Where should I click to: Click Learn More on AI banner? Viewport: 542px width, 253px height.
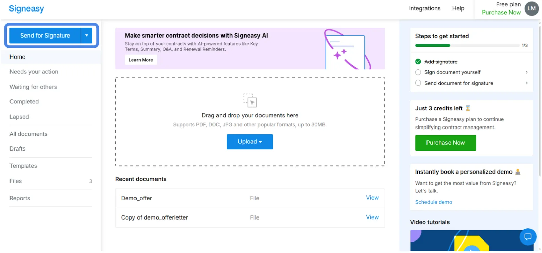point(141,60)
